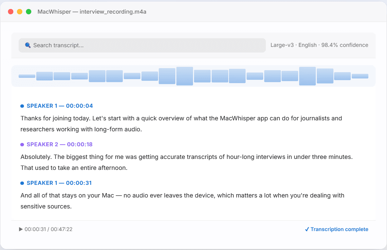Viewport: 387px width, 250px height.
Task: Click the checkmark icon before Transcription complete
Action: tap(307, 229)
